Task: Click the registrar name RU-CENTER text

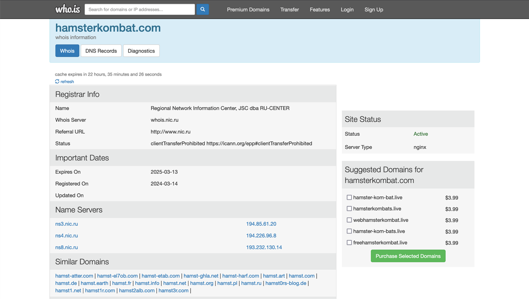Action: [220, 108]
